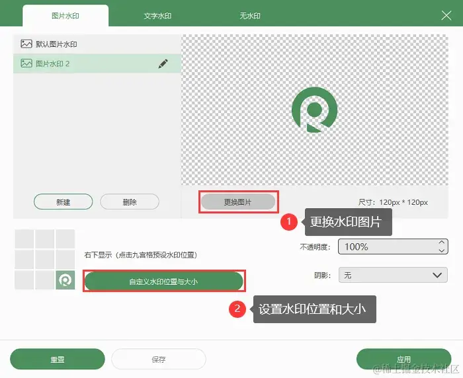Set watermark position to bottom-left grid cell
463x378 pixels.
click(24, 280)
